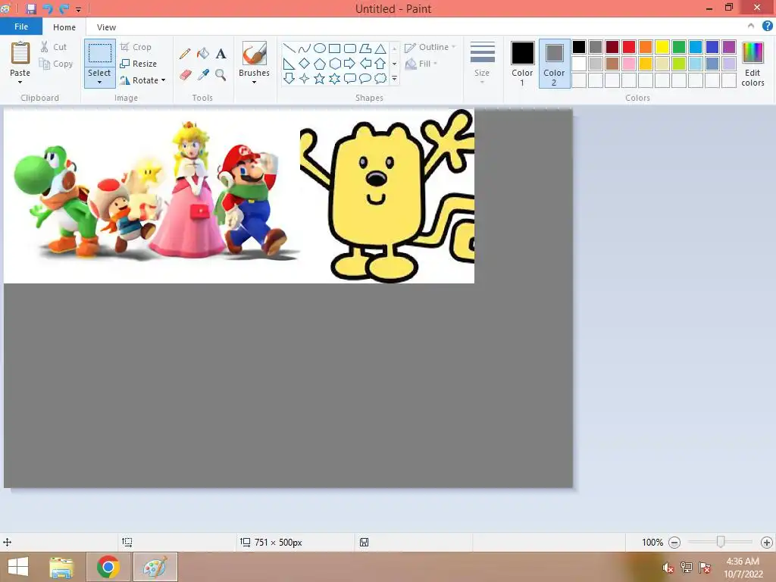Open the Paste dropdown arrow
Screen dimensions: 776x582
[20, 82]
